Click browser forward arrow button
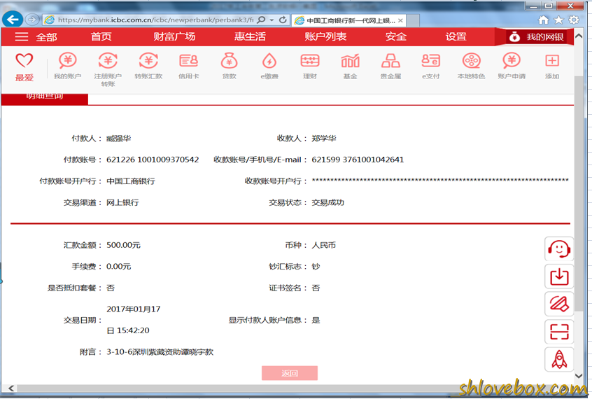This screenshot has width=592, height=399. click(x=32, y=20)
